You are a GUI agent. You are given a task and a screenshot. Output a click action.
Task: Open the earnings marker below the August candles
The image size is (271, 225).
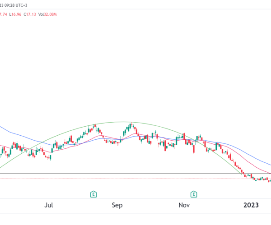93,194
